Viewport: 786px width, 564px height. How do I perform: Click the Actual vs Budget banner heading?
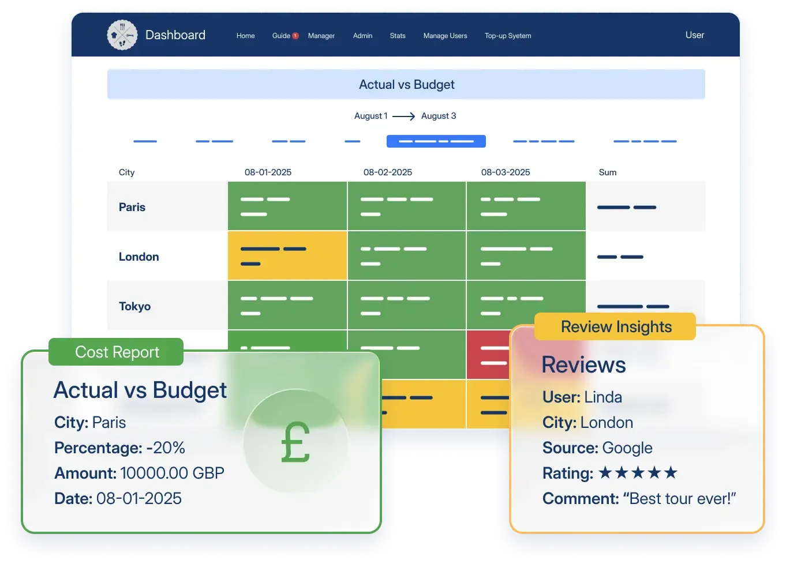pyautogui.click(x=406, y=85)
